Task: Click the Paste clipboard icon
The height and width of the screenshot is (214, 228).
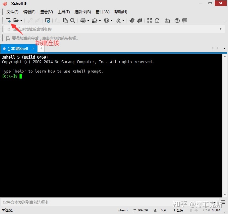Action: [65, 21]
